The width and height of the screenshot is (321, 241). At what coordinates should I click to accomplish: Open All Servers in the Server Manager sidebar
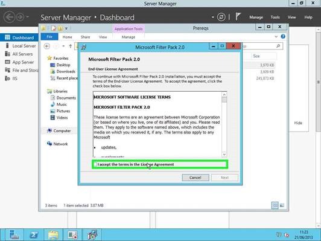tap(19, 54)
